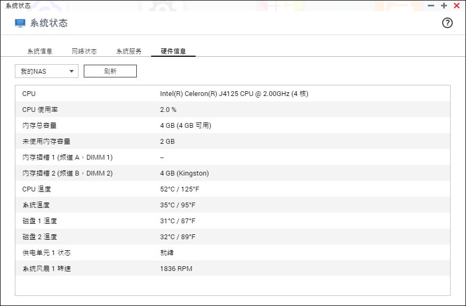Maximize the window with plus icon
Screen dimensions: 466x306
click(444, 6)
